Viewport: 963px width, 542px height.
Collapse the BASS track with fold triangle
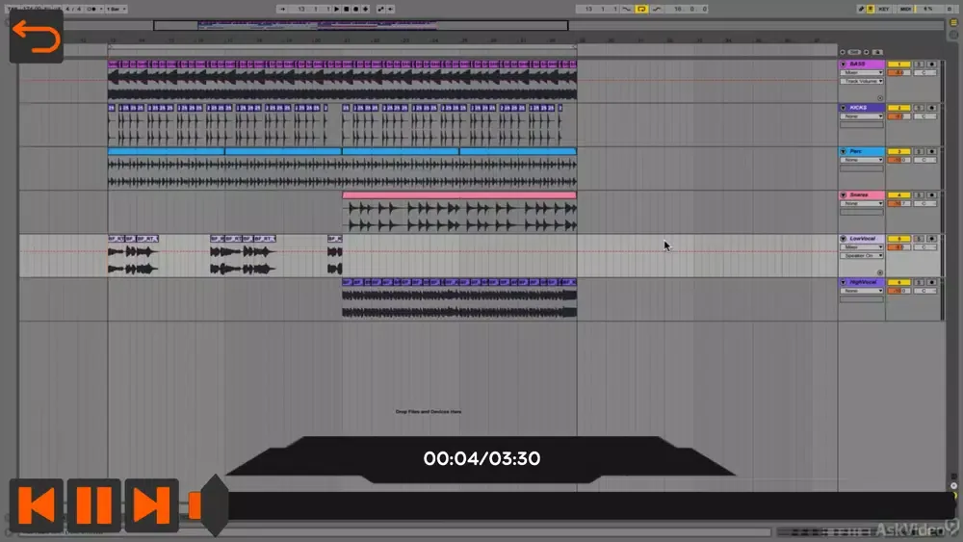tap(844, 64)
